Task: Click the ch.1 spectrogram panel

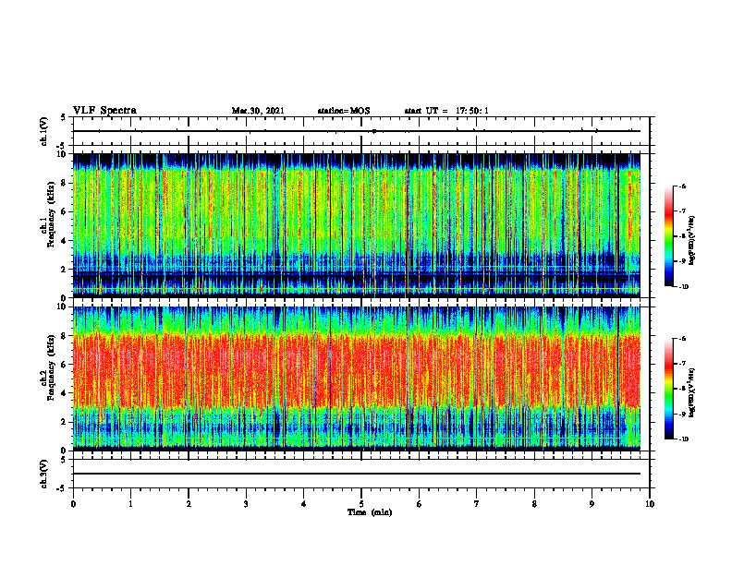Action: (356, 225)
